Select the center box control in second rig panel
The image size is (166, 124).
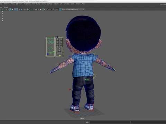tap(59, 49)
